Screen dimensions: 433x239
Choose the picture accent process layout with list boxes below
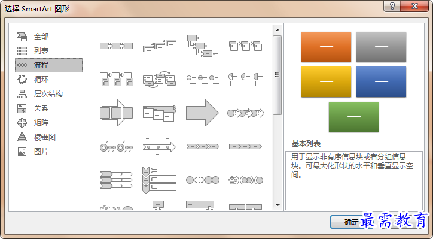point(116,79)
